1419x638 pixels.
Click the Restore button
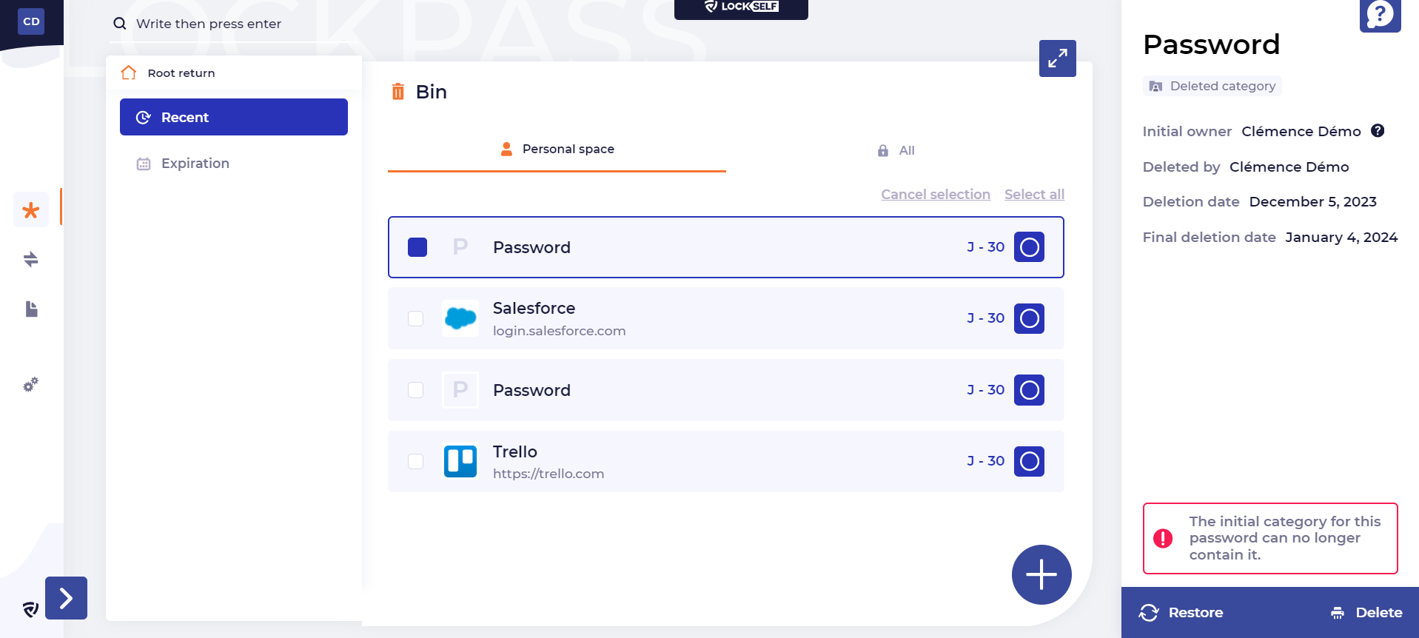point(1181,613)
